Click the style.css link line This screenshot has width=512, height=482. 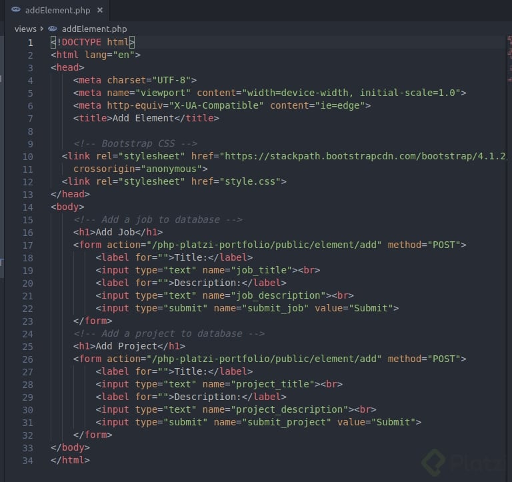(x=174, y=181)
